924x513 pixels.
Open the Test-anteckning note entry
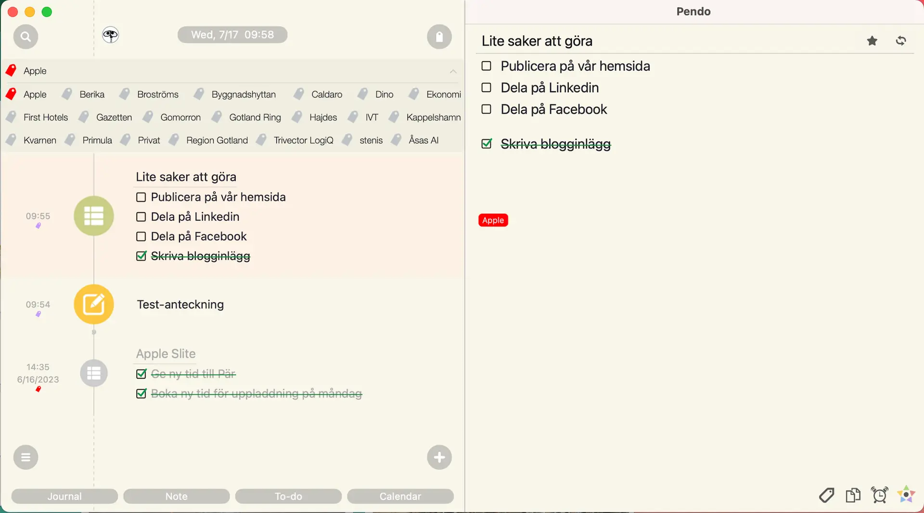[x=180, y=305]
